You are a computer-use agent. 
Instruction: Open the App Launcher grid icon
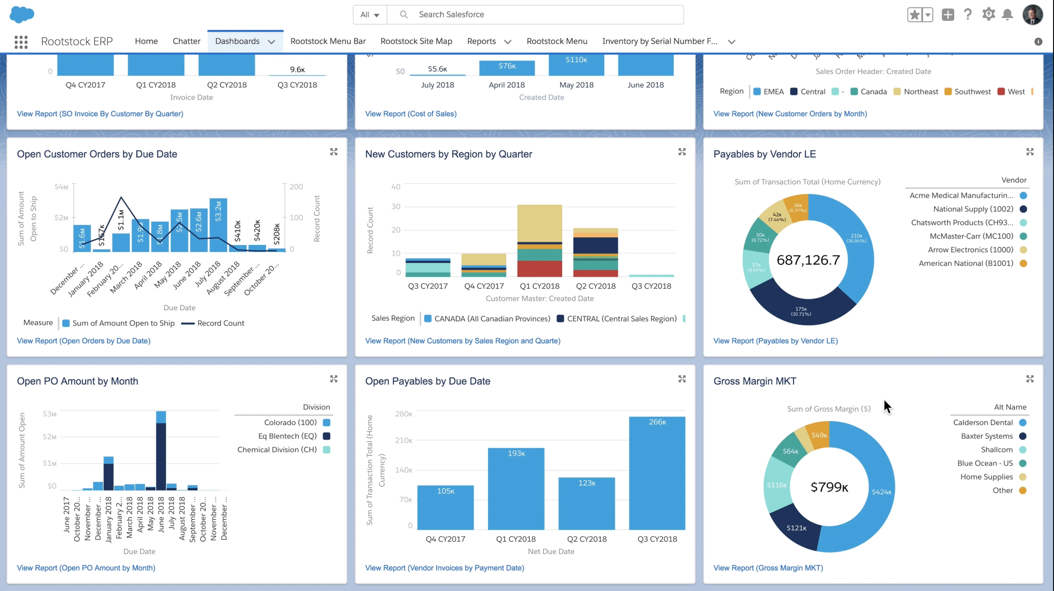coord(21,42)
